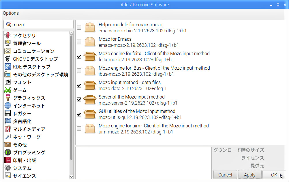The width and height of the screenshot is (289, 182).
Task: Click the フォント category icon
Action: click(8, 82)
